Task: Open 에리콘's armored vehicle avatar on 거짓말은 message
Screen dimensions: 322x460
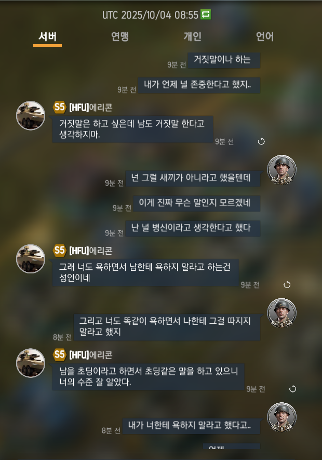Action: tap(31, 115)
